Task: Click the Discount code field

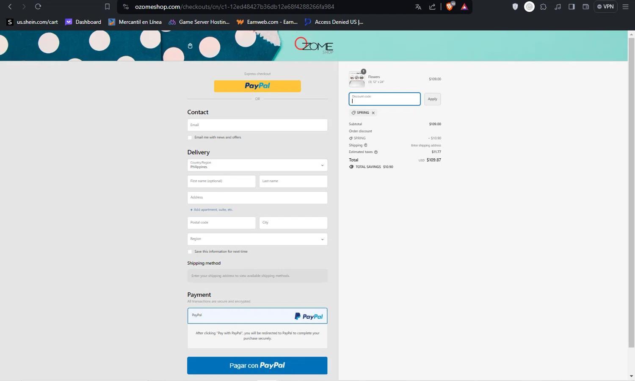Action: tap(385, 99)
